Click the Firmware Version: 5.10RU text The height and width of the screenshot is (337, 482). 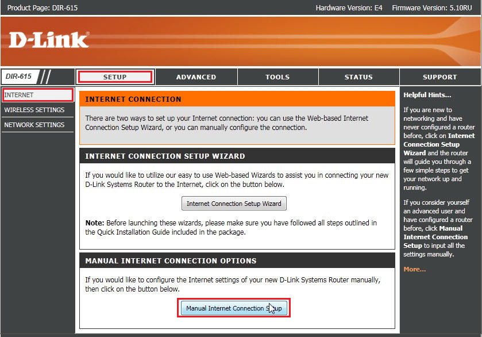click(x=432, y=7)
